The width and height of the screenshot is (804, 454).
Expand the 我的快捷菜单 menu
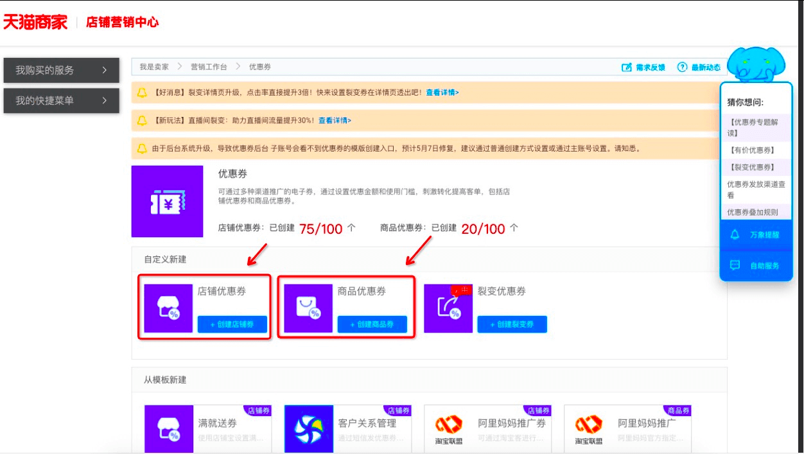61,101
